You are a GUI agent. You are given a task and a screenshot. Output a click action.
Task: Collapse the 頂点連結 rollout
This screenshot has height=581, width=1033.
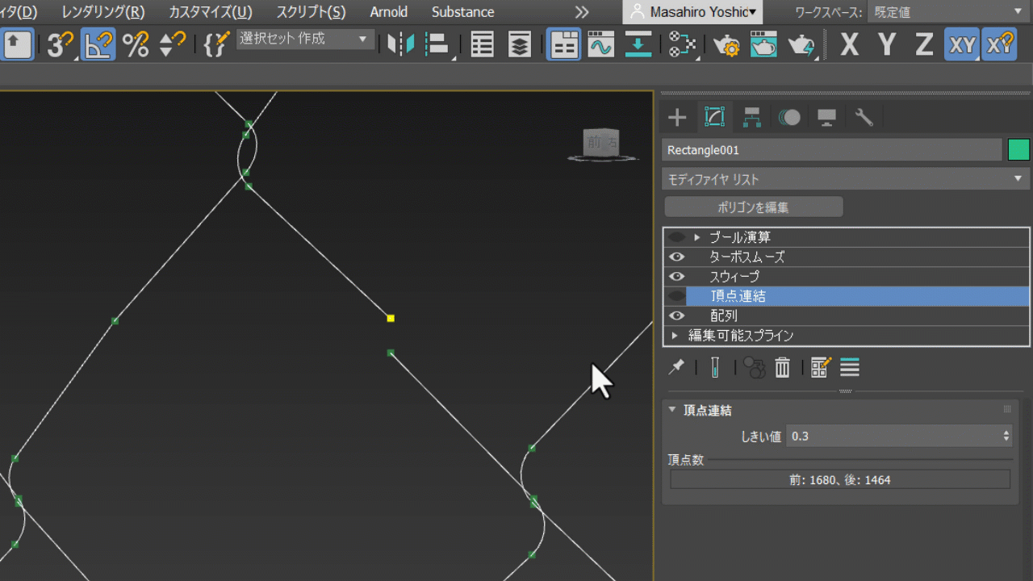pos(672,410)
